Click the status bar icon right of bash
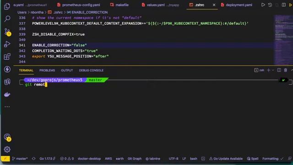Image resolution: width=293 pixels, height=165 pixels. click(x=203, y=159)
